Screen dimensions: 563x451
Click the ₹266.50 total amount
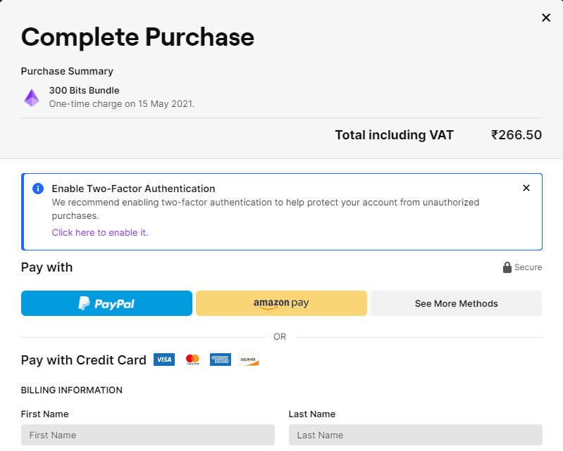tap(516, 135)
